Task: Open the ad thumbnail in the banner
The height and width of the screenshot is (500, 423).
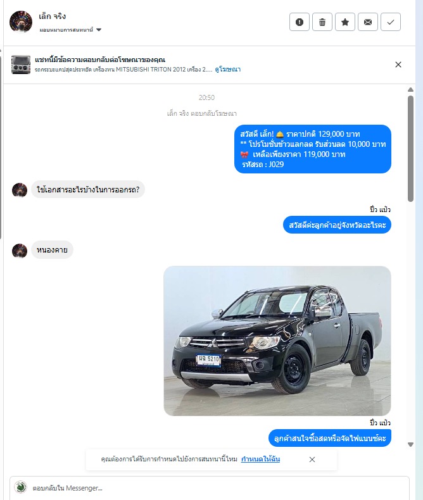Action: pos(21,65)
